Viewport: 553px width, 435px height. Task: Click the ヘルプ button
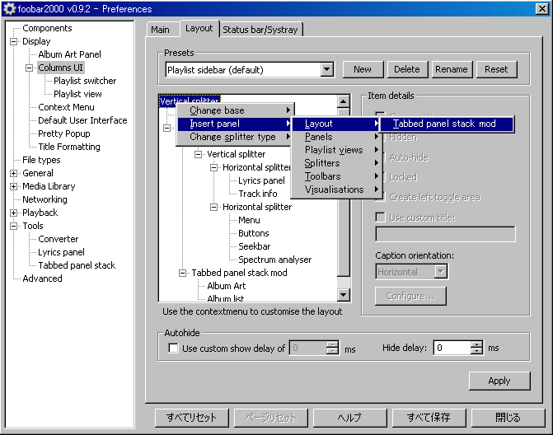tap(349, 418)
